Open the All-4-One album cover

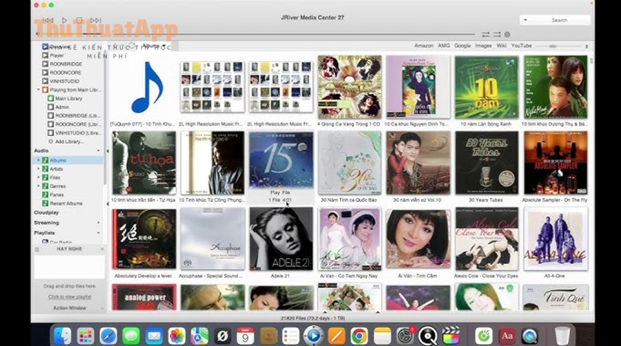pos(555,239)
